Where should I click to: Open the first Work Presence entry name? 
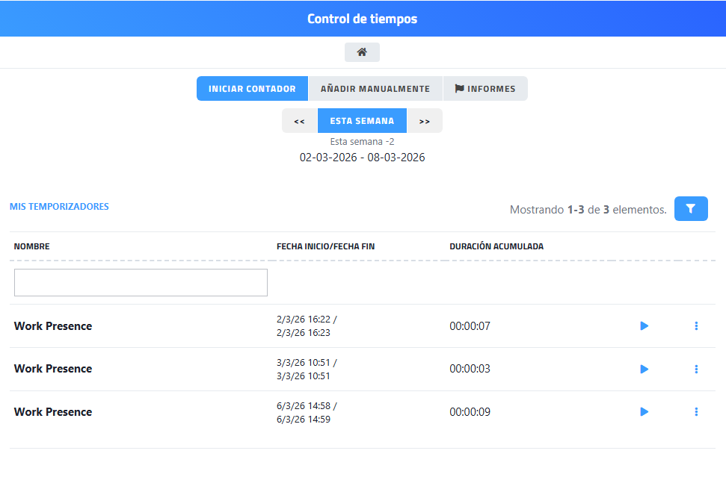pos(53,326)
